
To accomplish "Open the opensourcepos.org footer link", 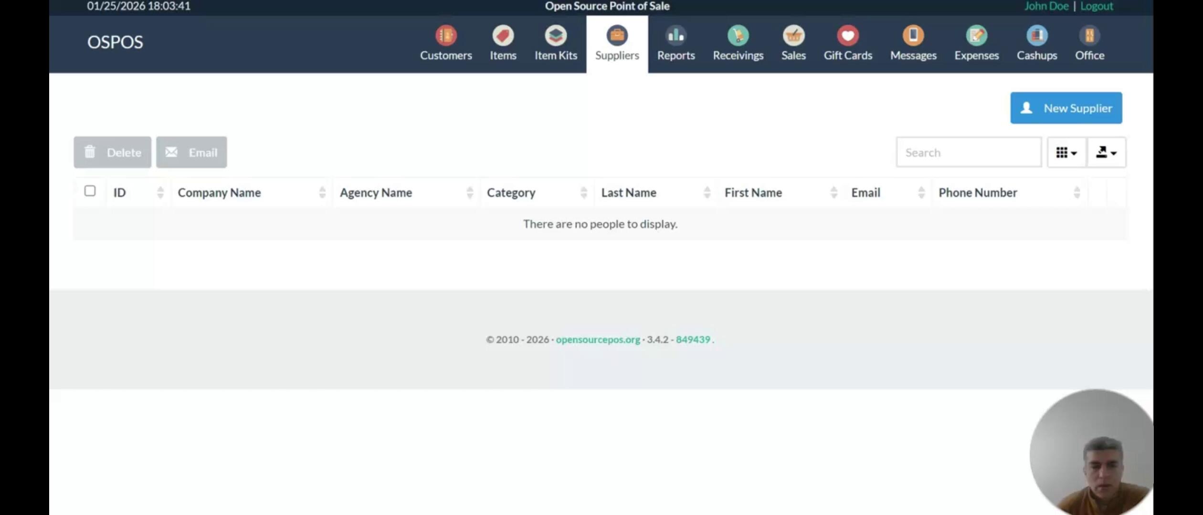I will tap(597, 340).
